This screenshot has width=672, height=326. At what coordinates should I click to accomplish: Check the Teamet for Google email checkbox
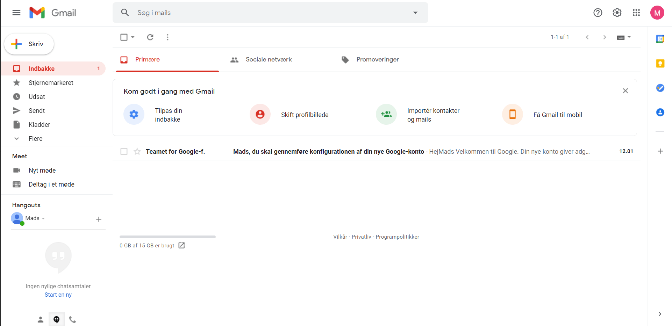coord(124,151)
